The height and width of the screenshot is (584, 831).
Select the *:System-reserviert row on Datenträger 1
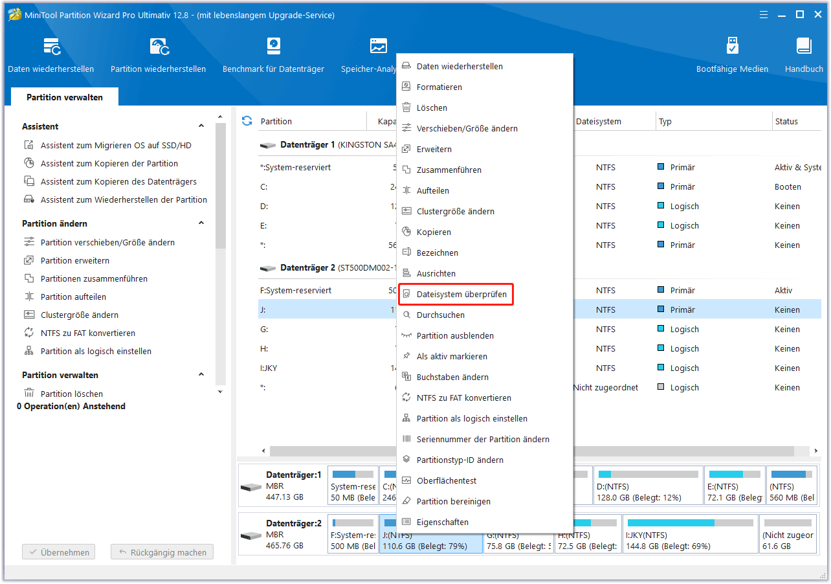[540, 168]
